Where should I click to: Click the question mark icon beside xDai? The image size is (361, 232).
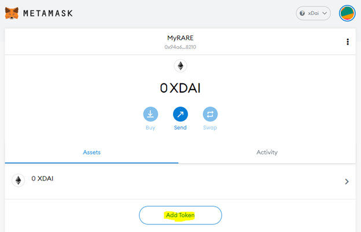click(x=302, y=13)
